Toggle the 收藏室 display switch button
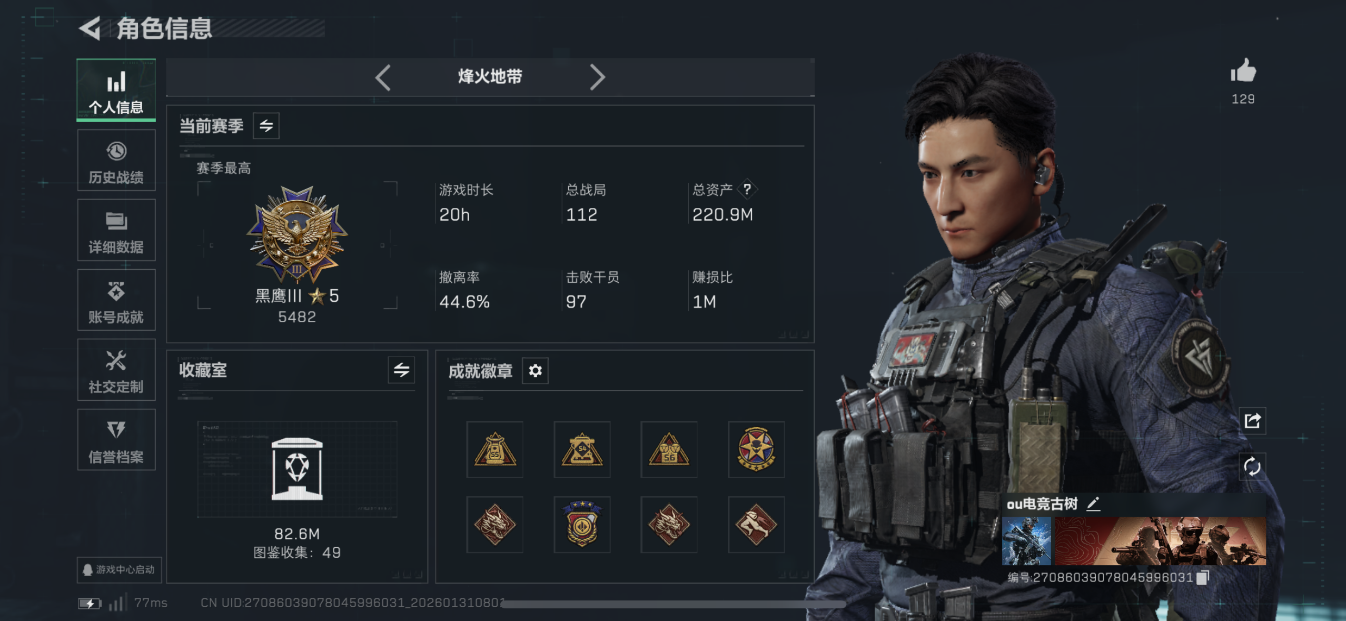The image size is (1346, 621). tap(401, 370)
